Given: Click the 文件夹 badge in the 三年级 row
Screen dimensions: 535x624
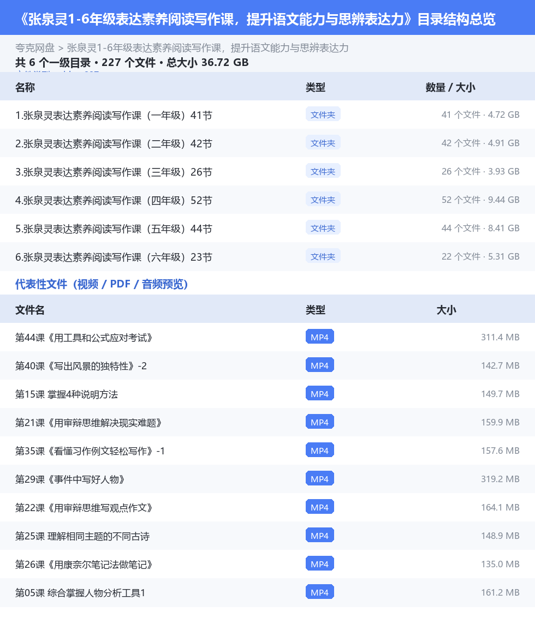Looking at the screenshot, I should pyautogui.click(x=323, y=171).
